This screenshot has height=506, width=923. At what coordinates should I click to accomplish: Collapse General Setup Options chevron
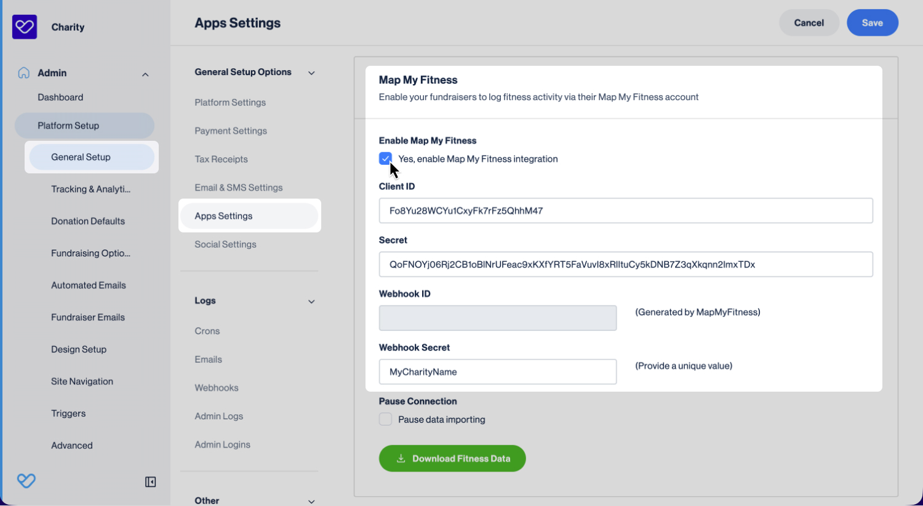click(311, 73)
